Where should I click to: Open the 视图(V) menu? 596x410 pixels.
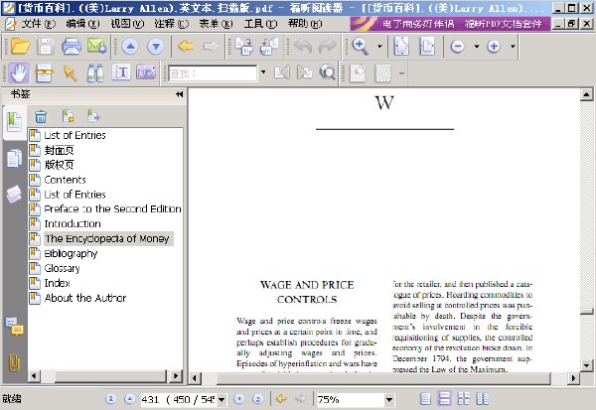coord(127,24)
